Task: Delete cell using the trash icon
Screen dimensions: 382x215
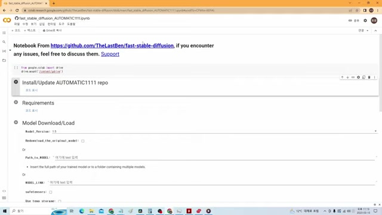Action: [369, 77]
